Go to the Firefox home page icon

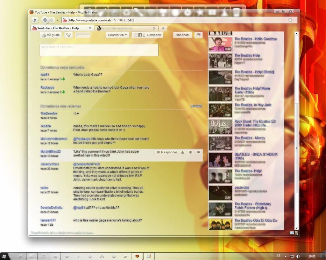35,20
